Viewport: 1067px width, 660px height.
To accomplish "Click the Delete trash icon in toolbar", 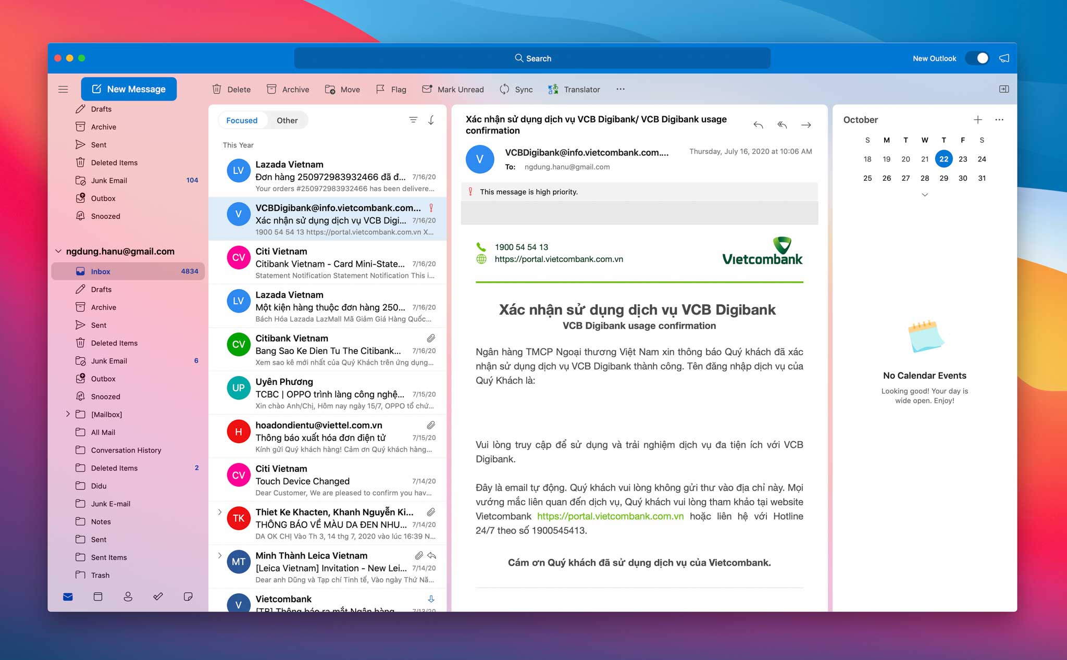I will (x=217, y=89).
